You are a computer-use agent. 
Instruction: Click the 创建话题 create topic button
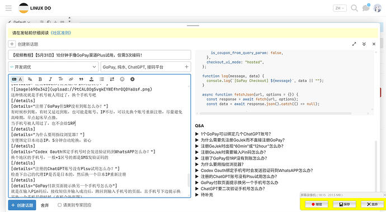[x=22, y=205]
